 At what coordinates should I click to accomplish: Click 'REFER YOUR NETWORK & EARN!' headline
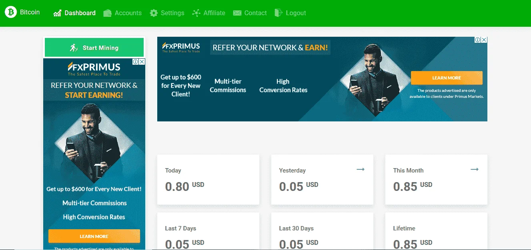pyautogui.click(x=270, y=48)
